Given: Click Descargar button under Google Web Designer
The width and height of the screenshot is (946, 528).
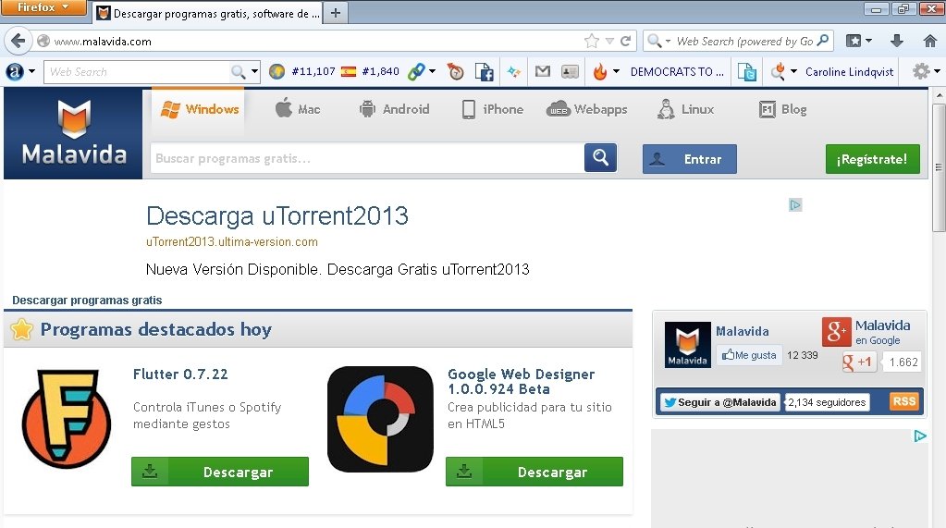Looking at the screenshot, I should (x=534, y=472).
